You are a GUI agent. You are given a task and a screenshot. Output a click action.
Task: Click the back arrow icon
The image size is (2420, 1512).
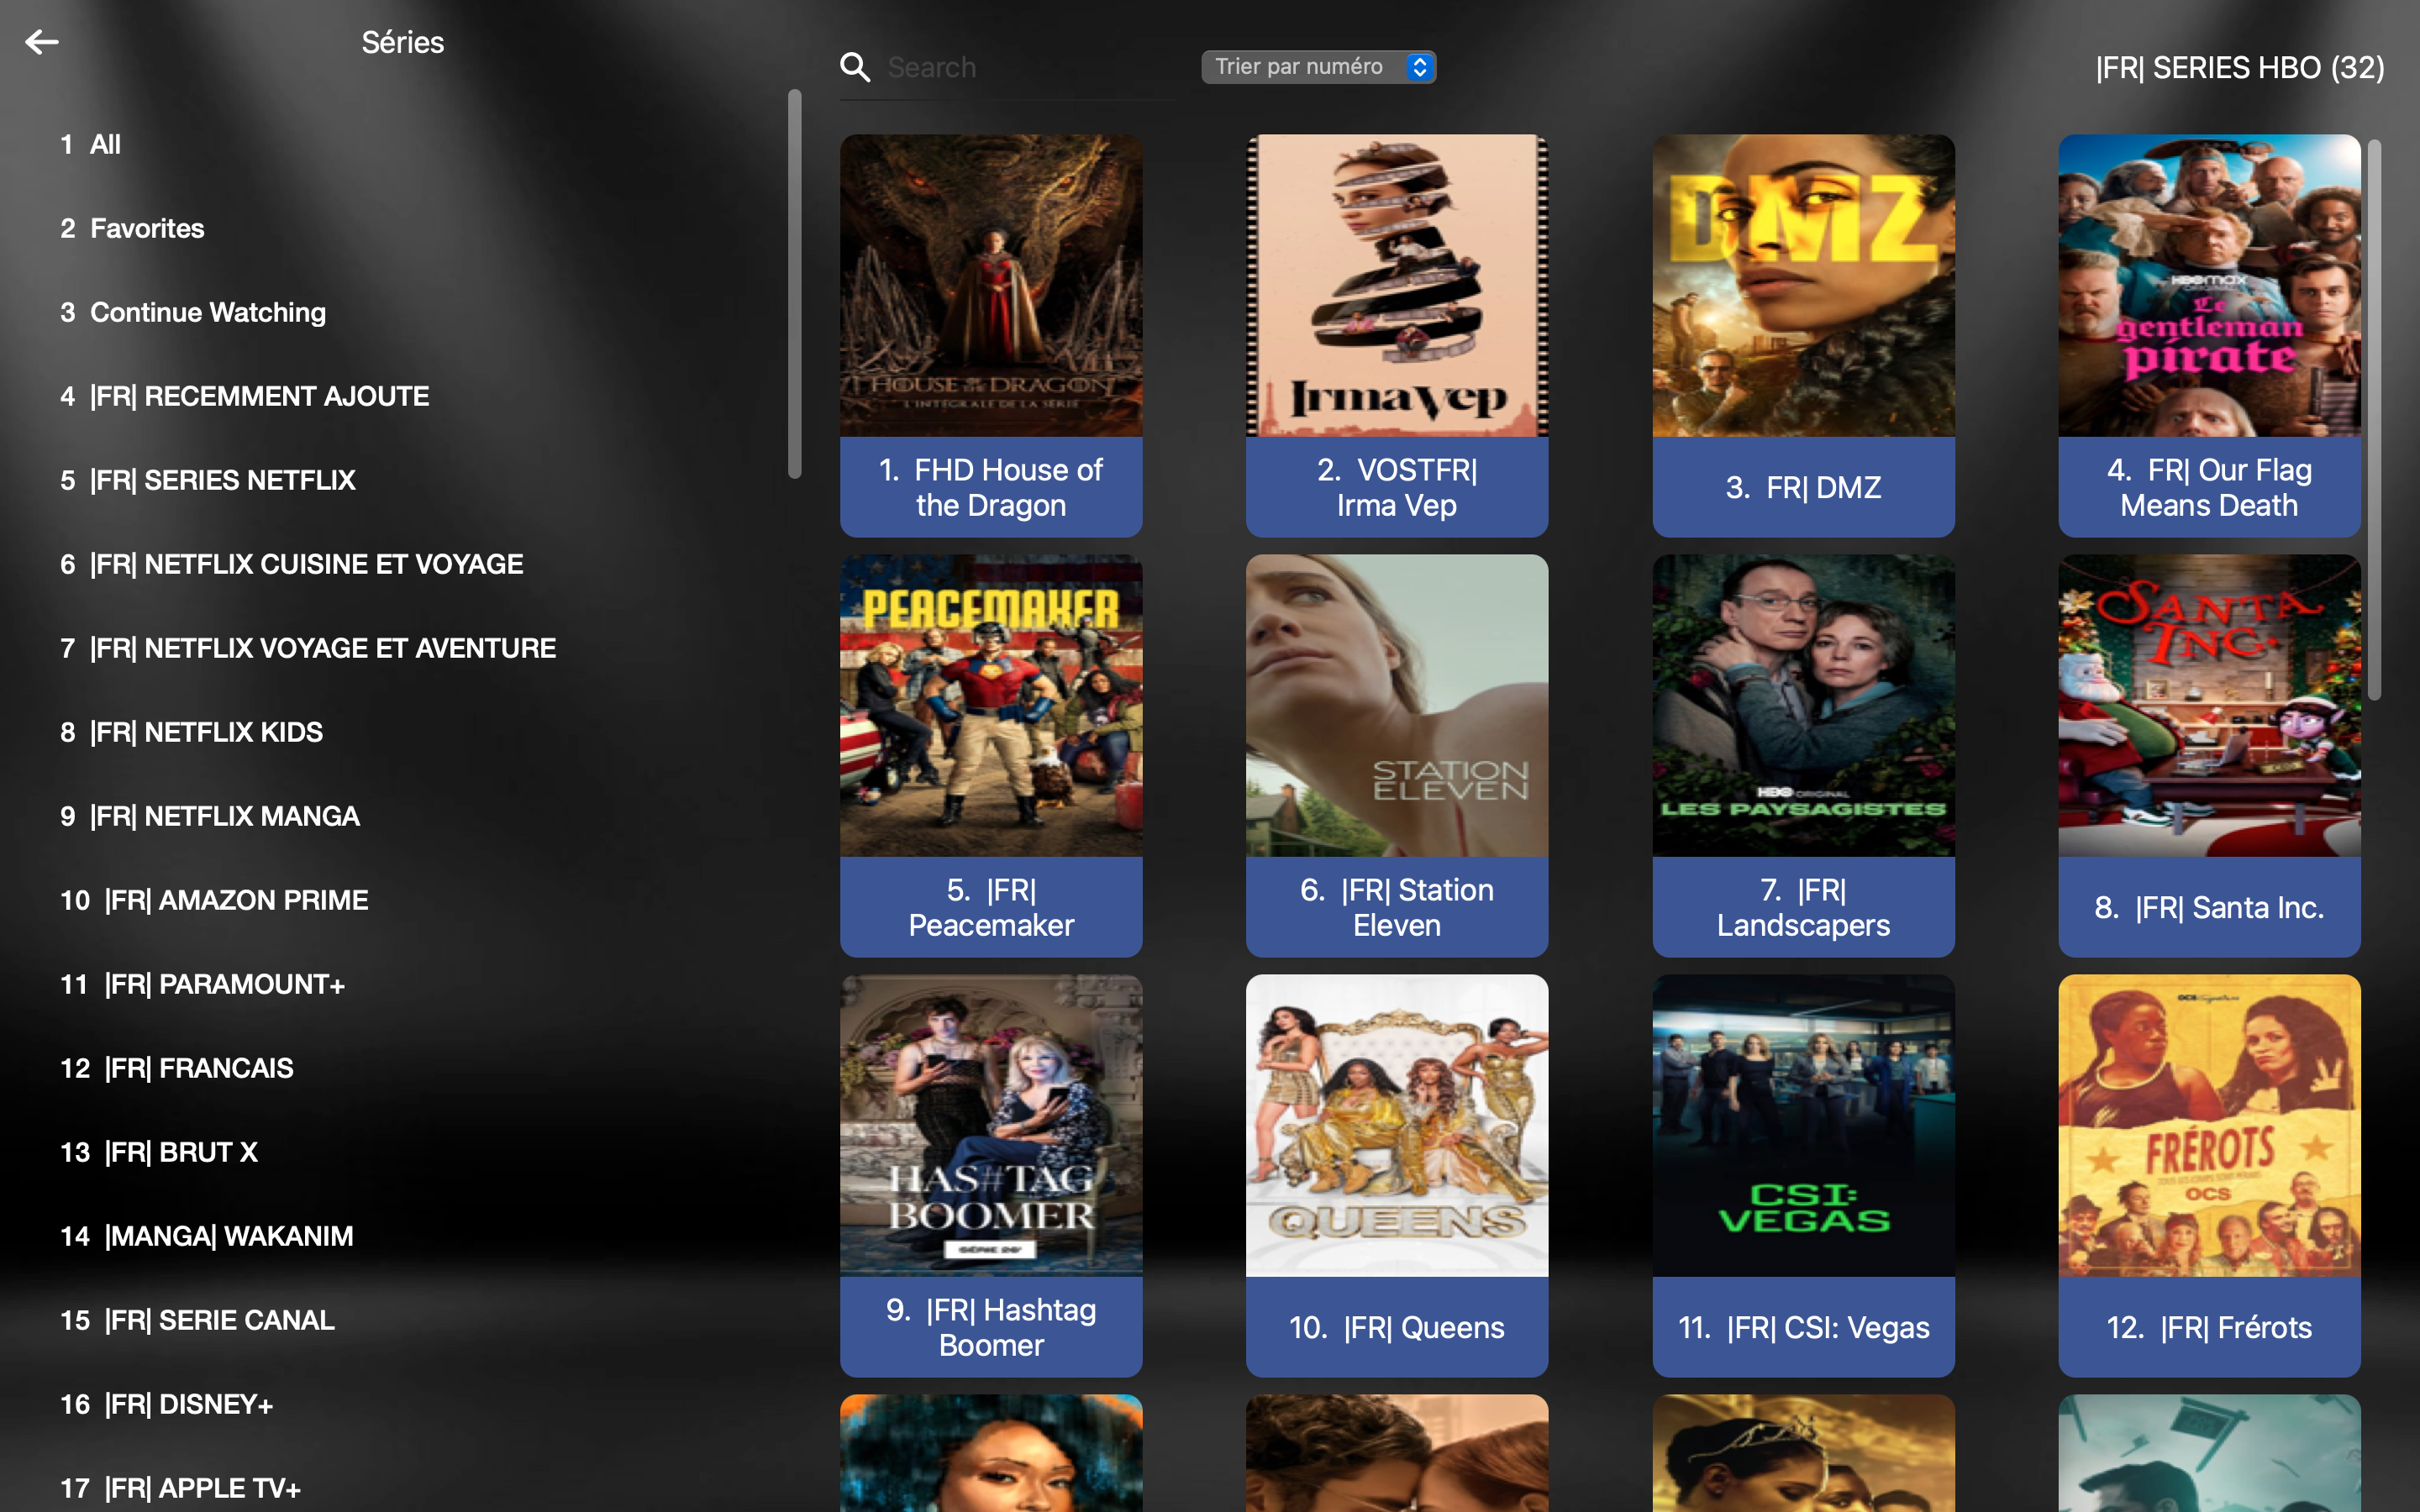pos(42,42)
